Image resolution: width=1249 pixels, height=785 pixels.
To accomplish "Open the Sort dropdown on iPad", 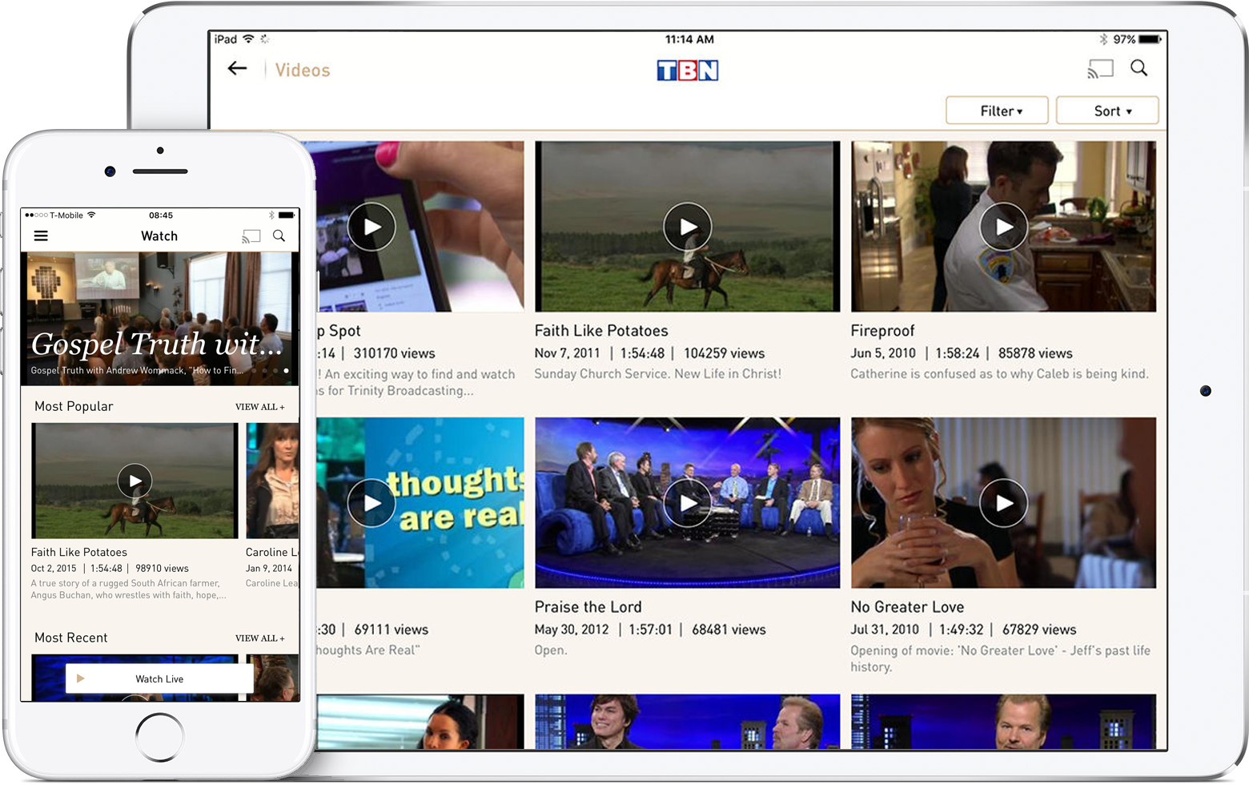I will pyautogui.click(x=1107, y=111).
